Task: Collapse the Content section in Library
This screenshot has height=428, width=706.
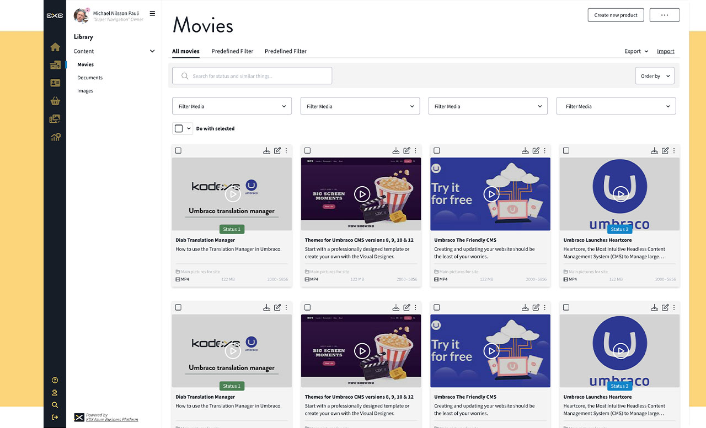Action: (152, 51)
